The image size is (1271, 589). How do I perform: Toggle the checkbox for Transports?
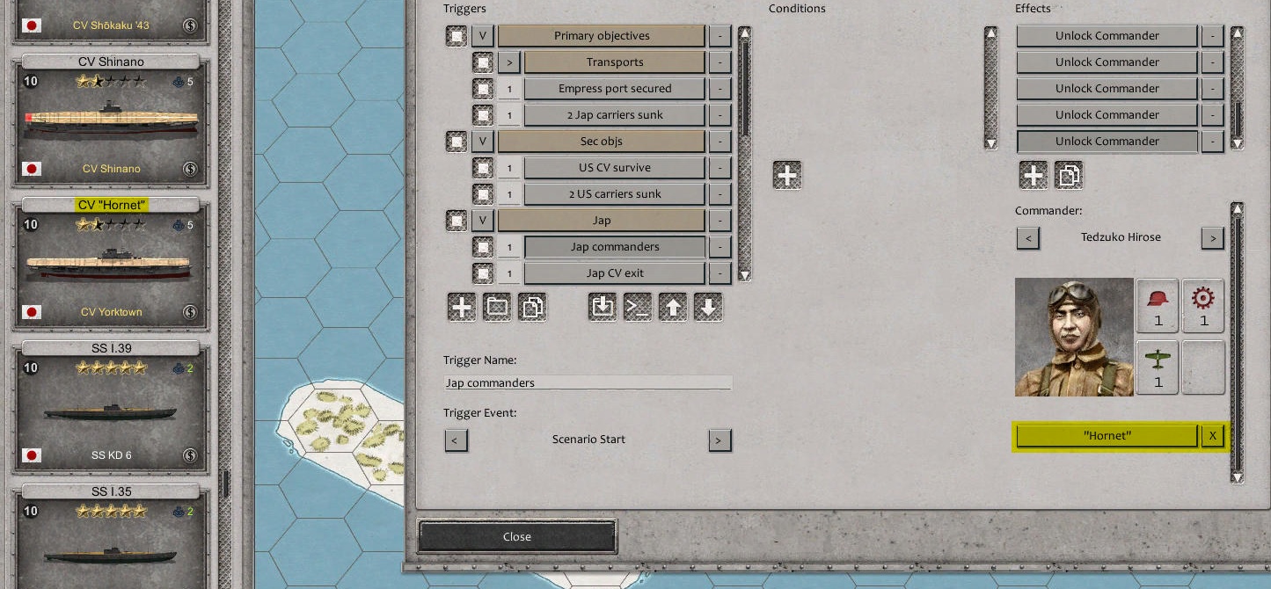[482, 62]
